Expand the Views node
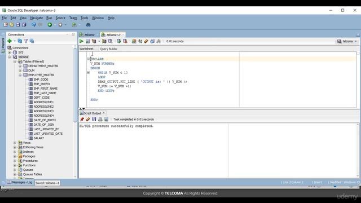Image resolution: width=361 pixels, height=203 pixels. tap(15, 143)
